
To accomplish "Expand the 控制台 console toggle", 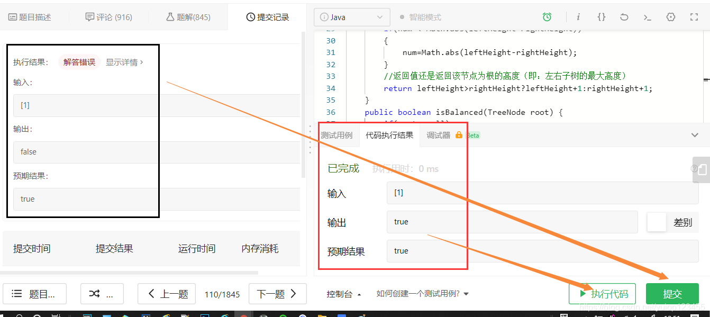I will tap(344, 294).
